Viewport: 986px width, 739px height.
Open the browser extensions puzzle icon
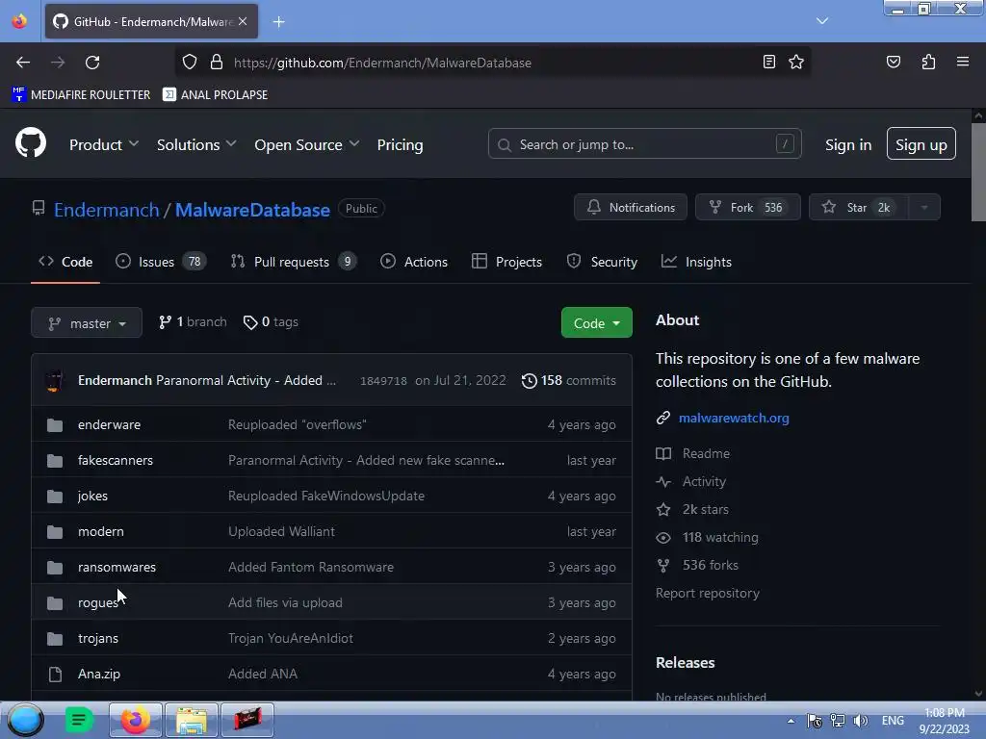click(x=928, y=62)
